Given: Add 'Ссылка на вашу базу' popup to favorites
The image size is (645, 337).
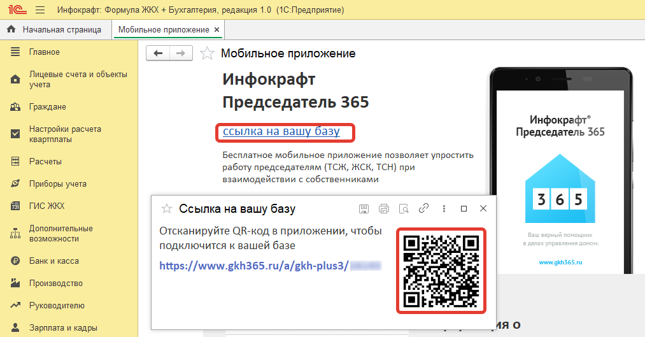Looking at the screenshot, I should (167, 208).
